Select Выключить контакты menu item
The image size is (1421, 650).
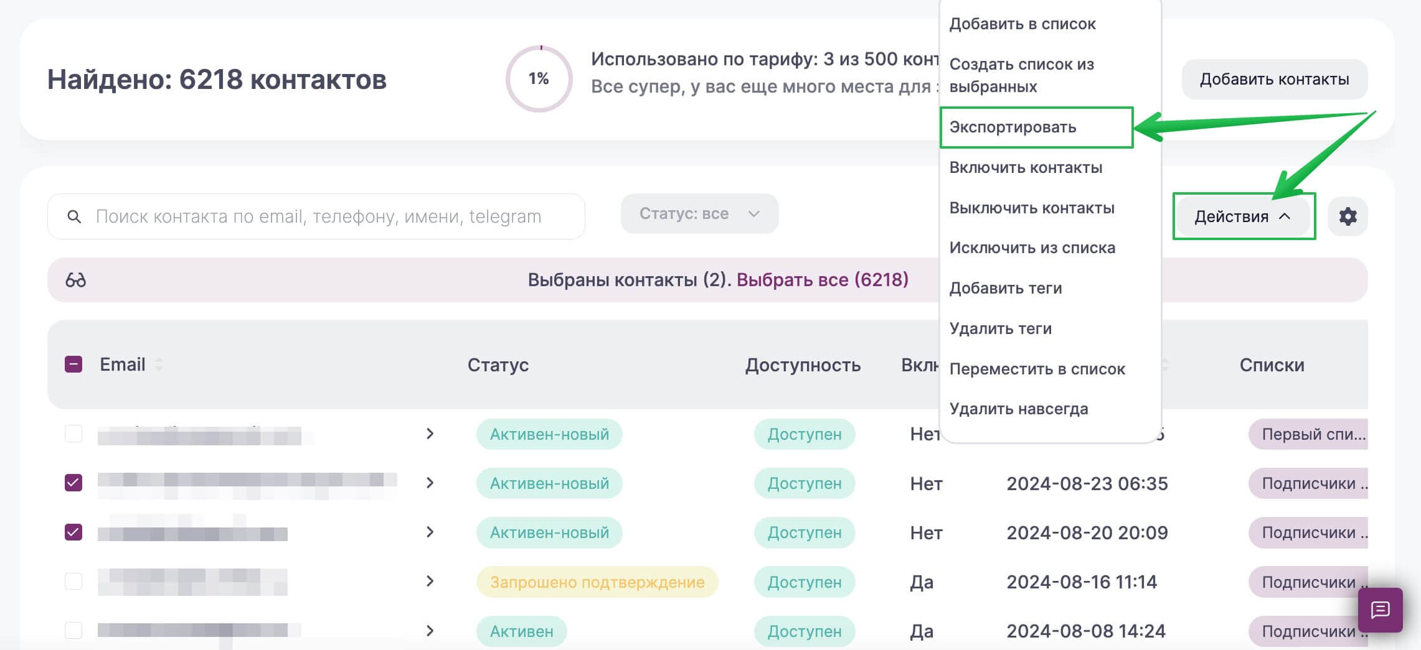(x=1032, y=208)
